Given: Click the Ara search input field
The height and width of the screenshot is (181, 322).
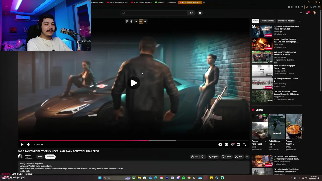Looking at the screenshot, I should pyautogui.click(x=154, y=13).
